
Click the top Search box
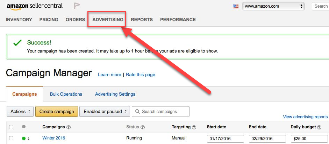[x=321, y=6]
